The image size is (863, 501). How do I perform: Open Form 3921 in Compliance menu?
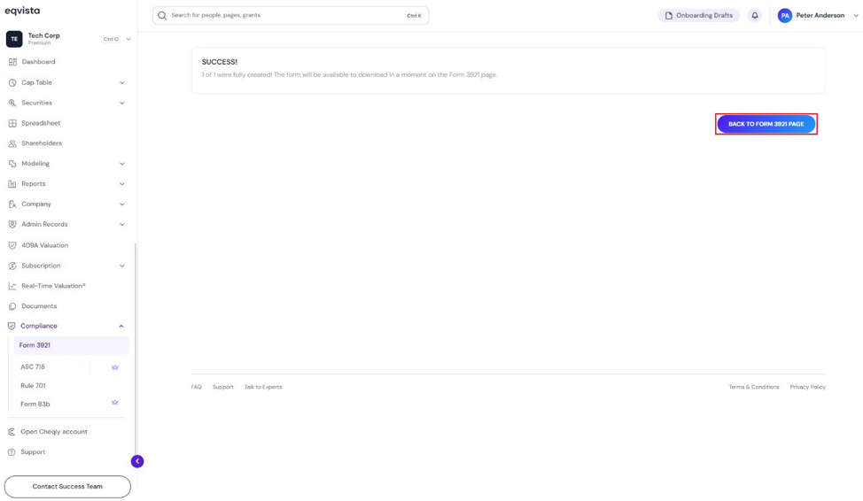(x=71, y=345)
